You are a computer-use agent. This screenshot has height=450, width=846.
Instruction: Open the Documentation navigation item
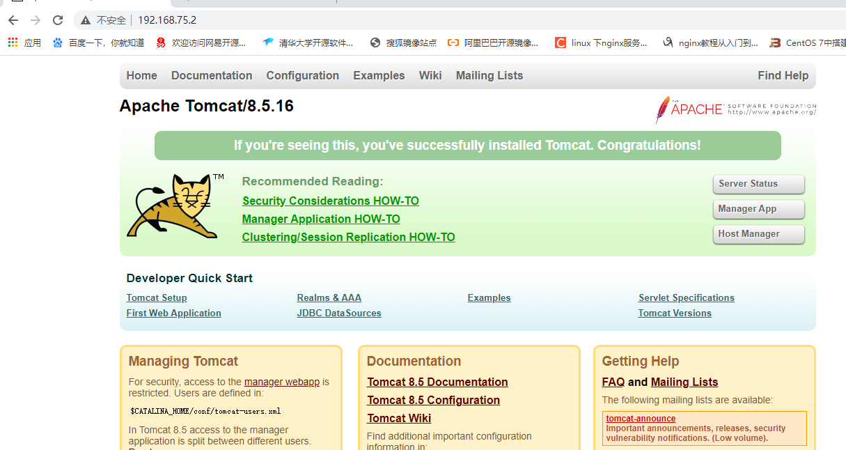212,75
